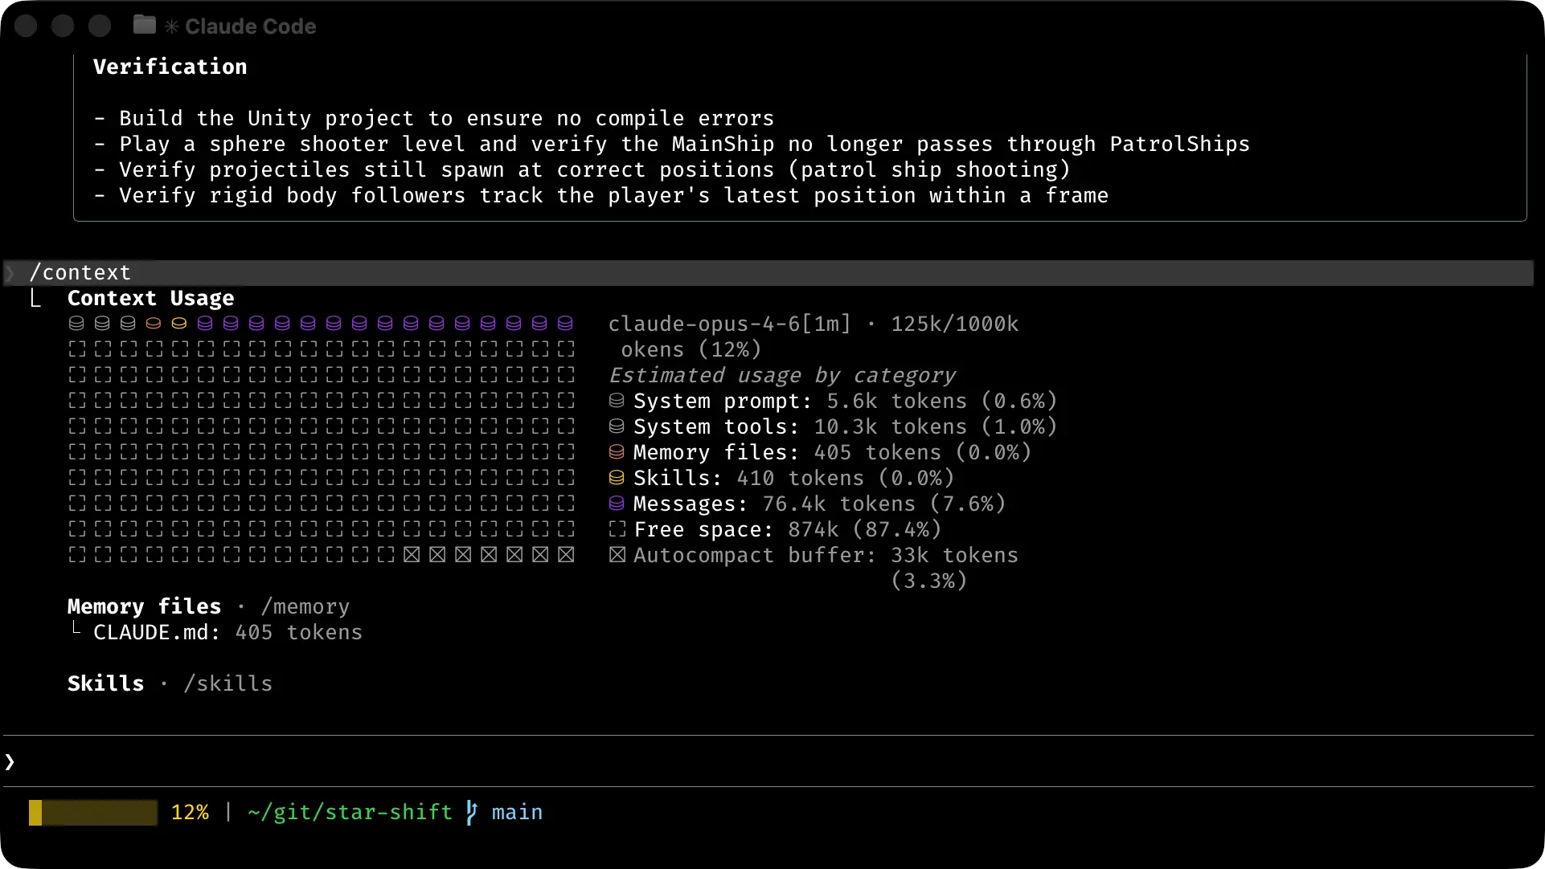Click the purple Messages legend icon
The width and height of the screenshot is (1545, 869).
tap(617, 504)
